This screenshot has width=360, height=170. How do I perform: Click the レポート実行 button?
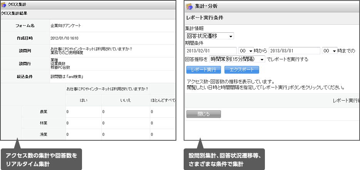(x=204, y=70)
